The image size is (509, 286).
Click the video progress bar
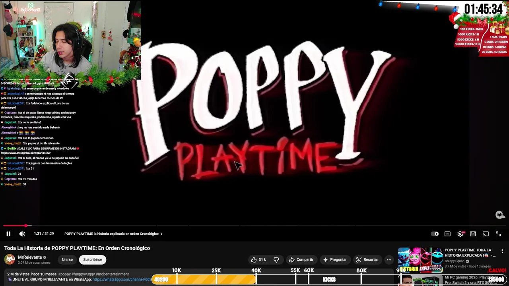254,226
